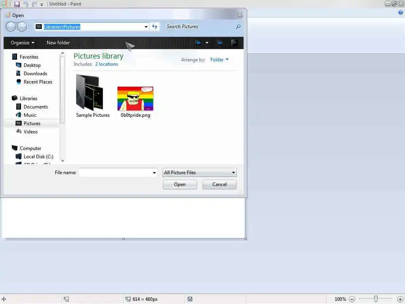Select Favorites in the navigation pane
Image resolution: width=405 pixels, height=304 pixels.
pos(29,57)
